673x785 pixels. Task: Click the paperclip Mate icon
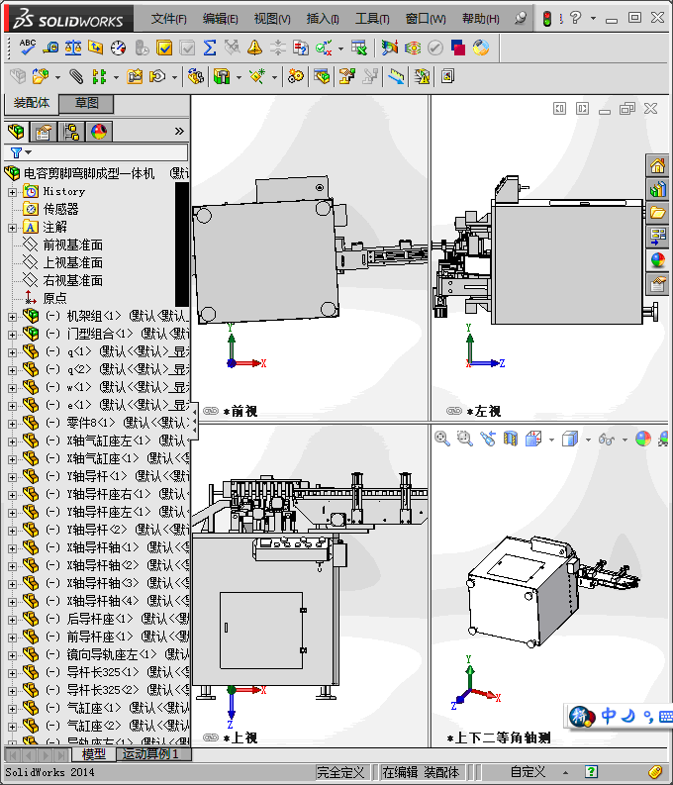[76, 76]
